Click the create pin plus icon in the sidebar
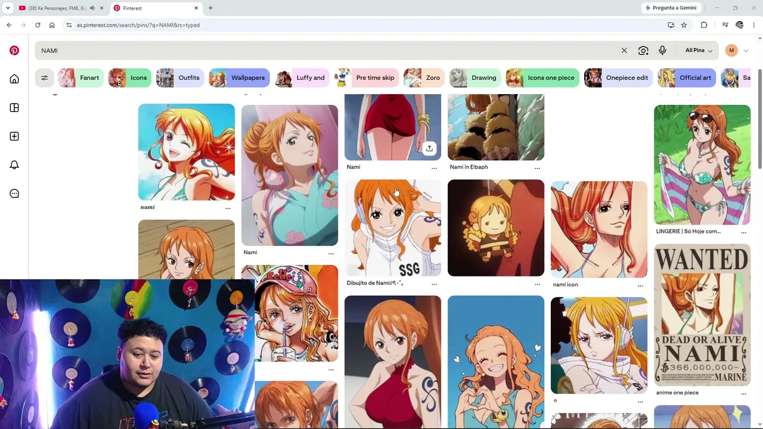This screenshot has width=763, height=429. click(x=14, y=136)
